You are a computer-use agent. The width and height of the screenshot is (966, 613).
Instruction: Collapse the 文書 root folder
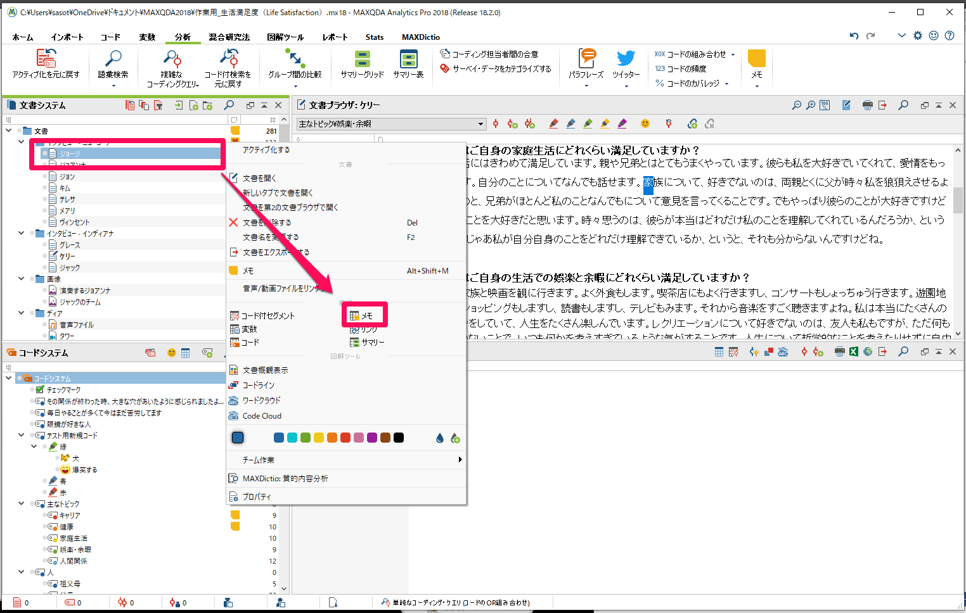pyautogui.click(x=9, y=131)
